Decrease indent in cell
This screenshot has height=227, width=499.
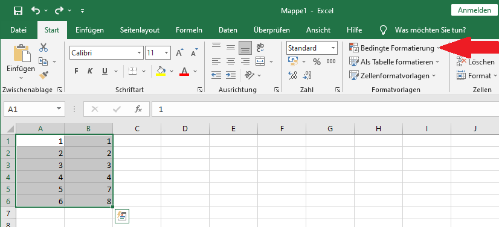point(216,75)
